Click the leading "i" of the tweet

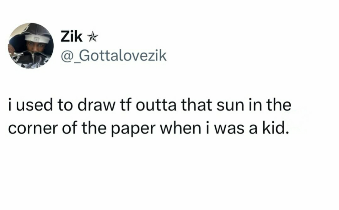pos(10,106)
